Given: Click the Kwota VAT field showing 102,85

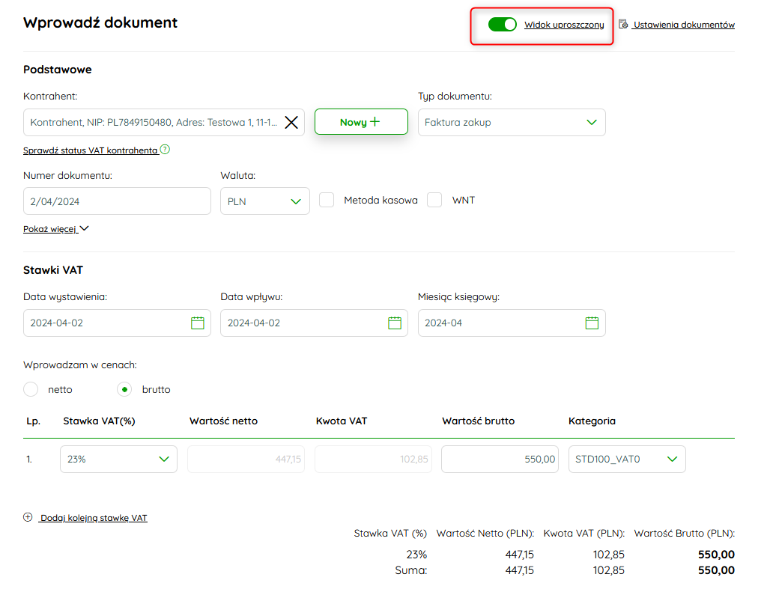Looking at the screenshot, I should tap(373, 459).
